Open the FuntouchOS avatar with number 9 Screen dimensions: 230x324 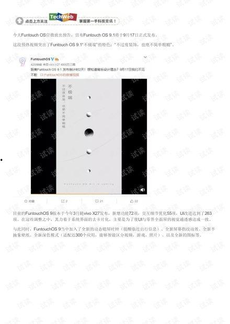click(22, 62)
